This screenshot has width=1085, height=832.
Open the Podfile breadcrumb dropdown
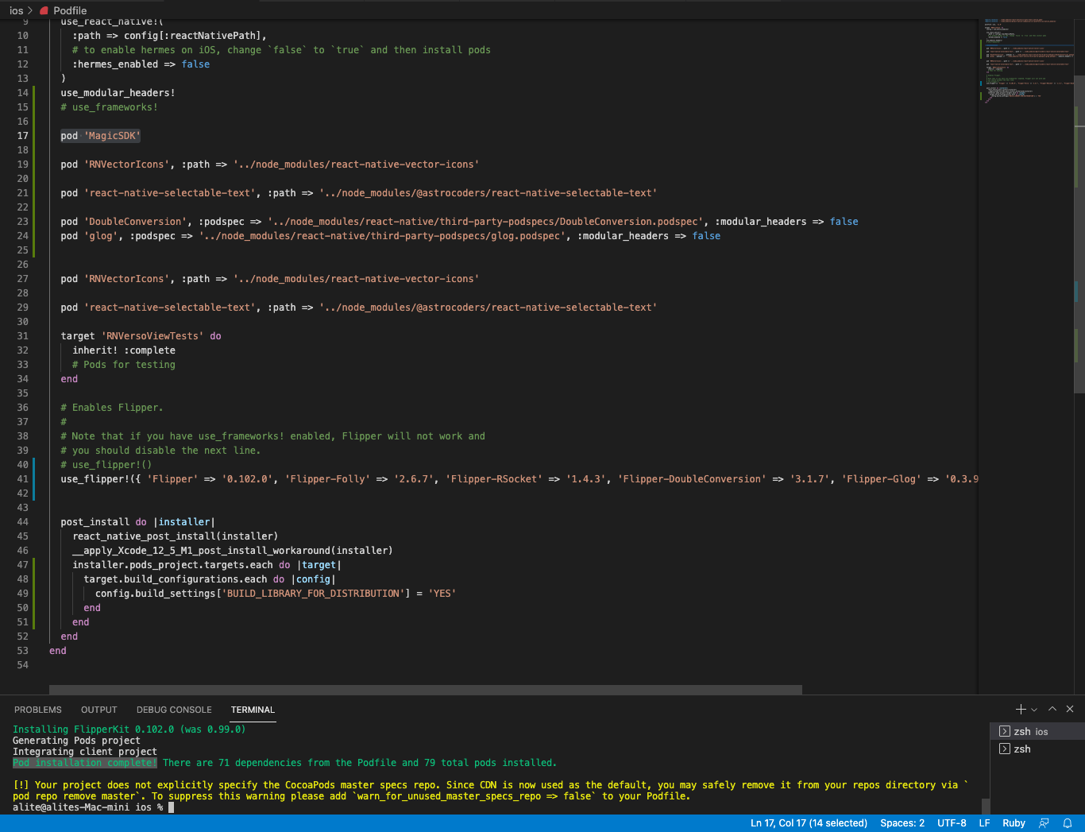69,10
